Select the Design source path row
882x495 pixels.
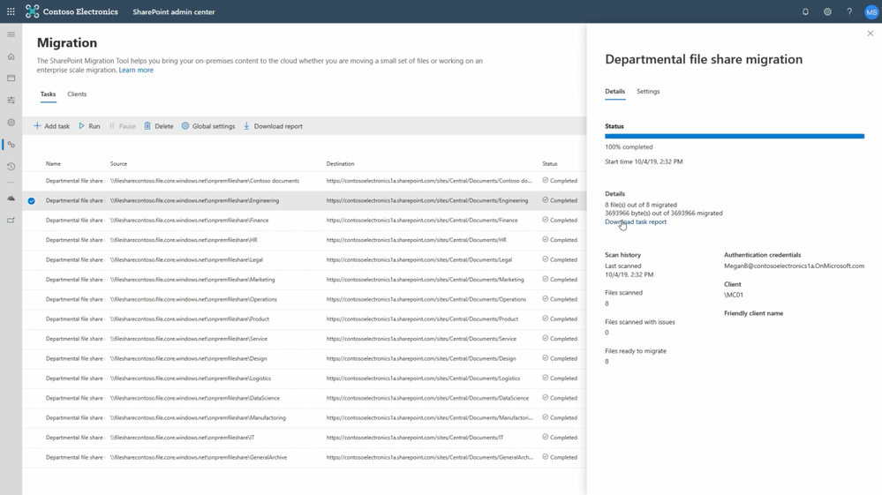pos(188,358)
